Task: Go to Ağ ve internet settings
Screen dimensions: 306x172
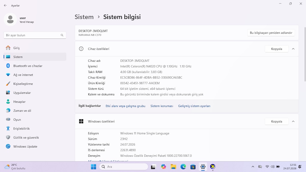Action: pyautogui.click(x=35, y=75)
